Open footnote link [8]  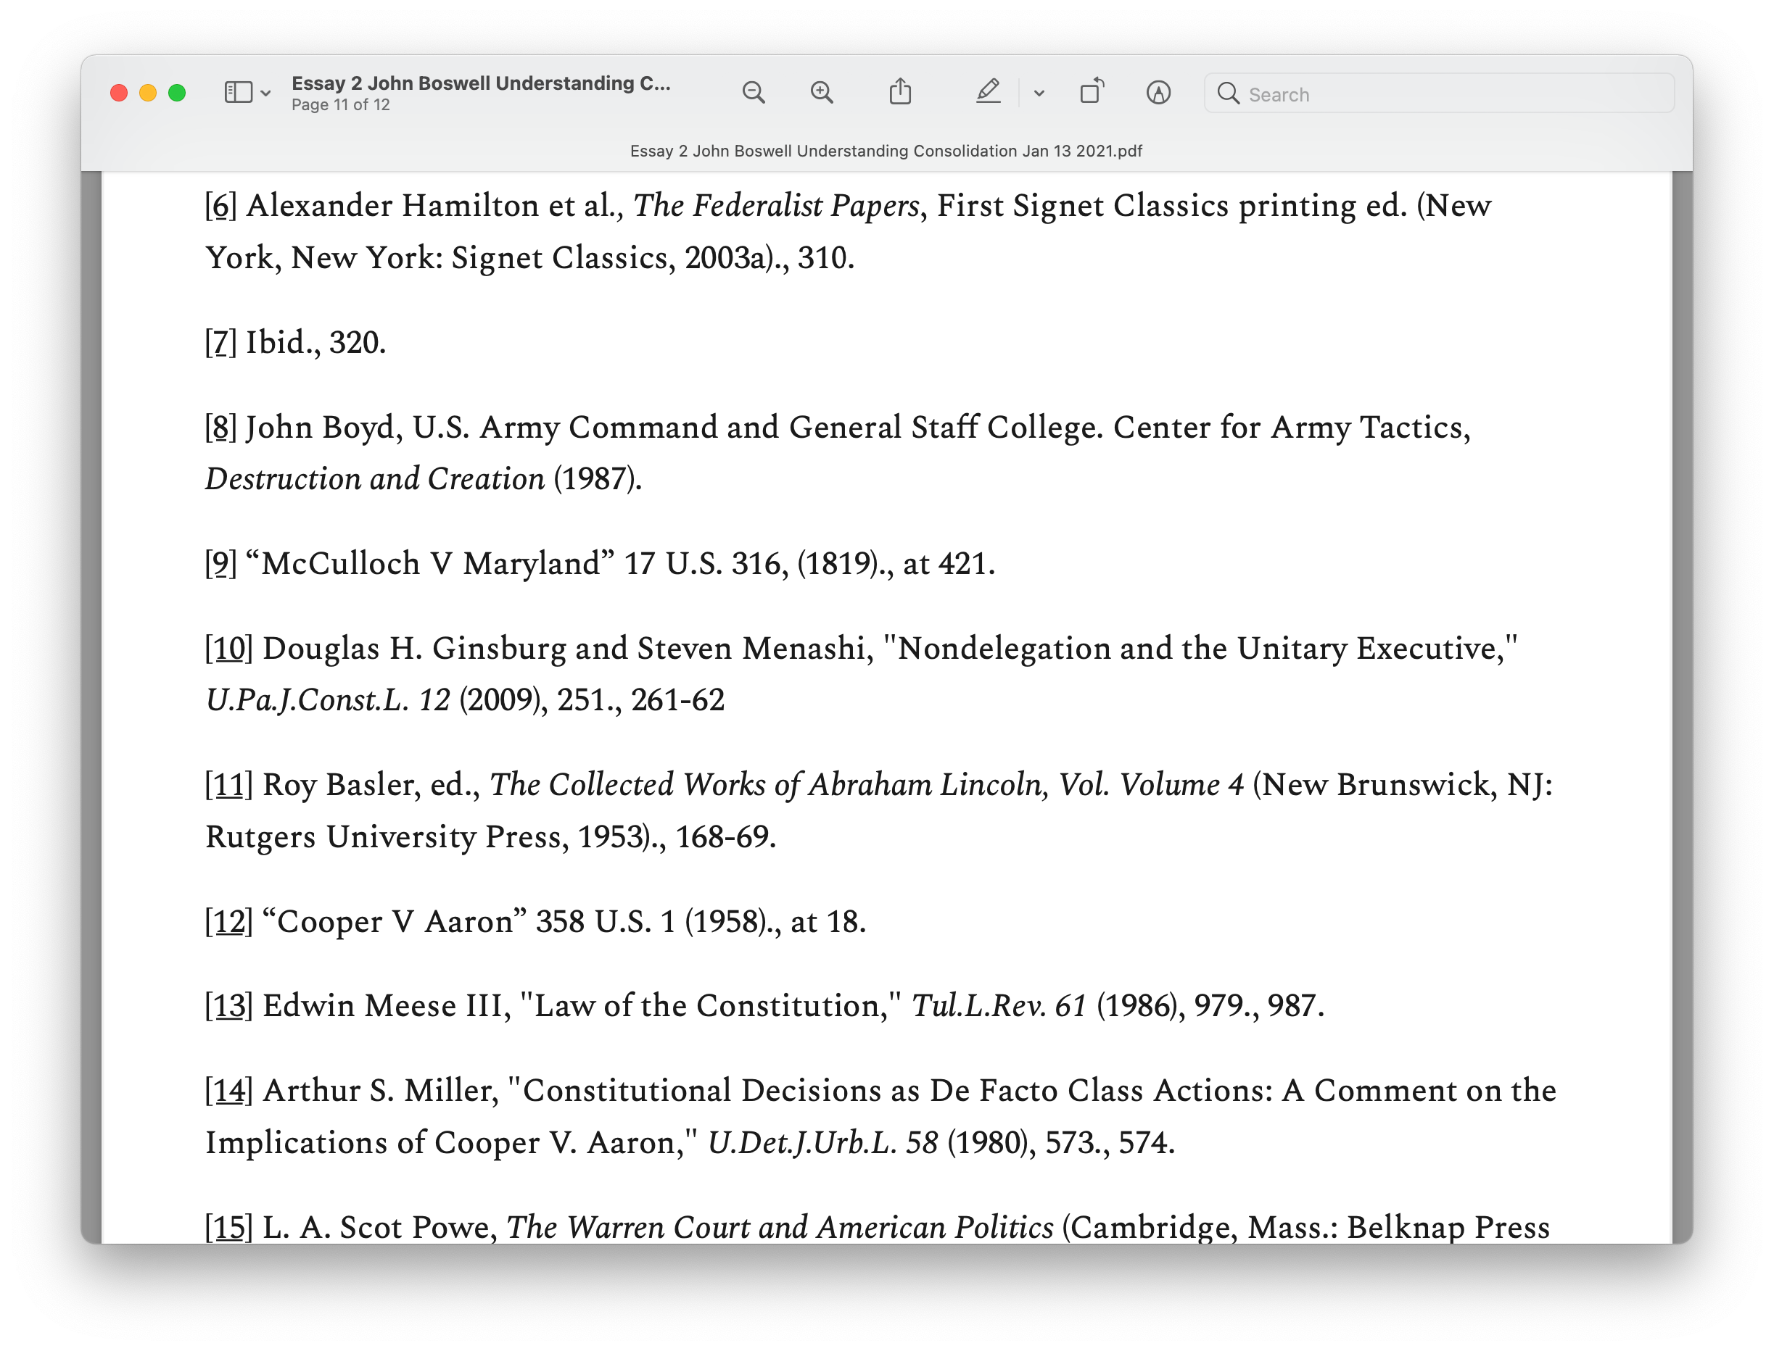click(x=221, y=428)
